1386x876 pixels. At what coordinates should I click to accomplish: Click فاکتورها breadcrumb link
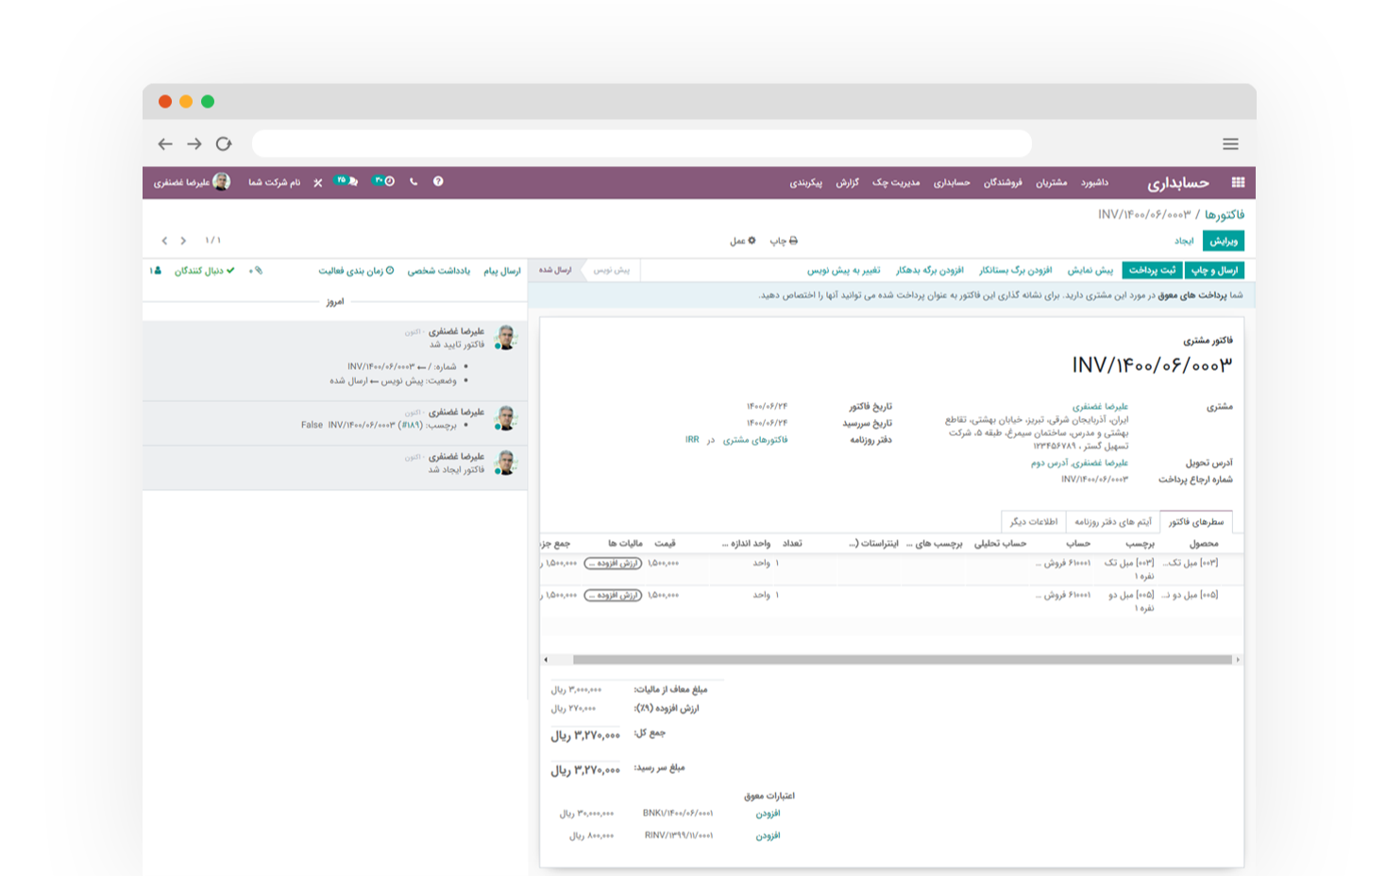point(1225,214)
